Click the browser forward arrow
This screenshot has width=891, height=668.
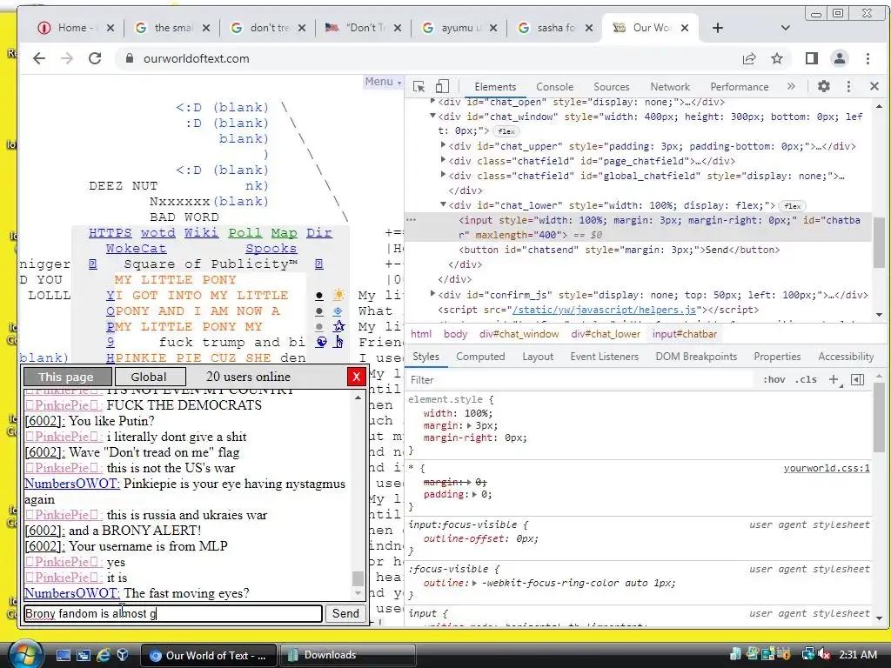coord(67,58)
